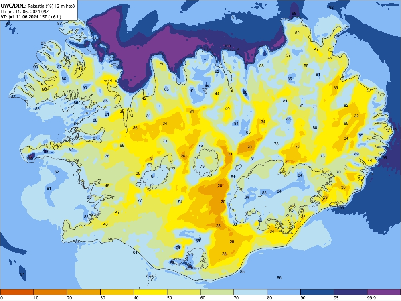This screenshot has height=301, width=401.
Task: Click the 60–70 yellow-green legend swatch
Action: [x=217, y=292]
